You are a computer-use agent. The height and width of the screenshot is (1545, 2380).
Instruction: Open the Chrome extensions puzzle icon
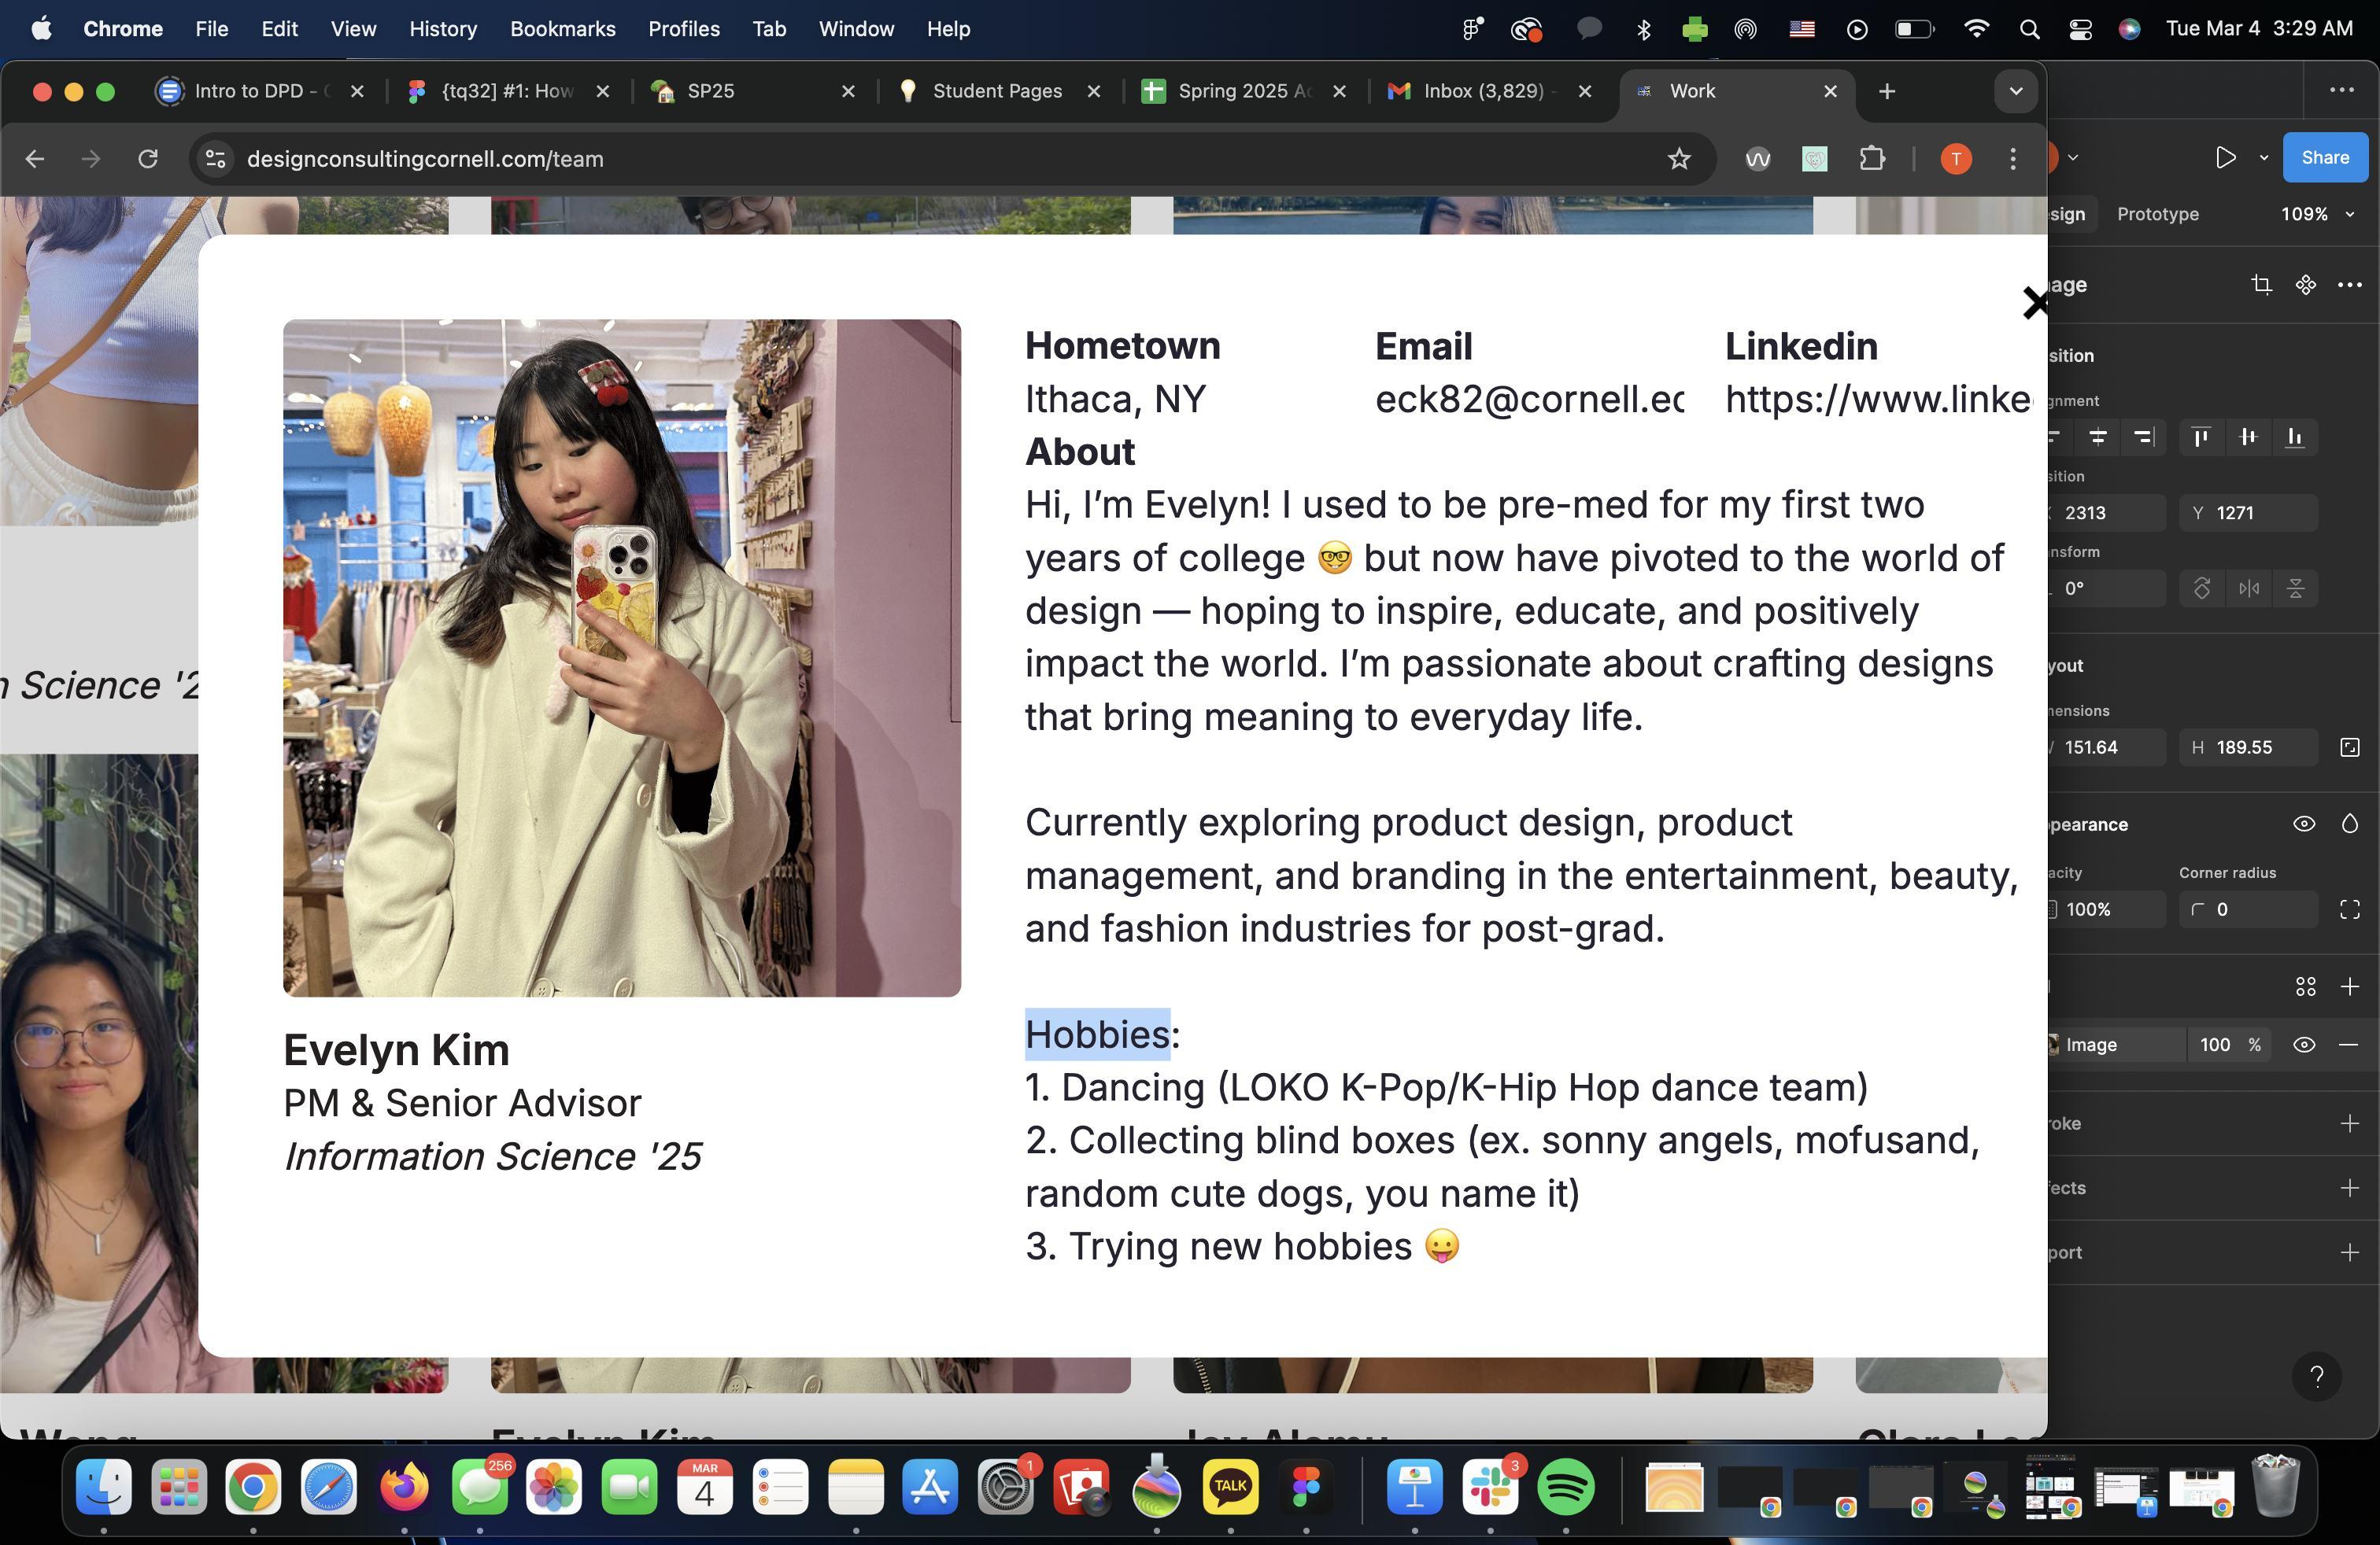coord(1872,159)
